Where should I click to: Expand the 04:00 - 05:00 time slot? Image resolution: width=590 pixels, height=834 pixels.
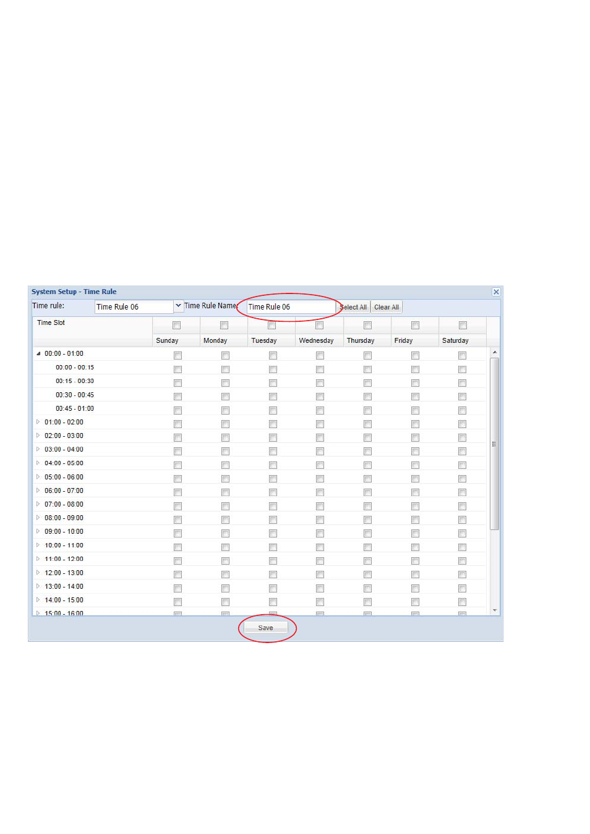click(38, 463)
